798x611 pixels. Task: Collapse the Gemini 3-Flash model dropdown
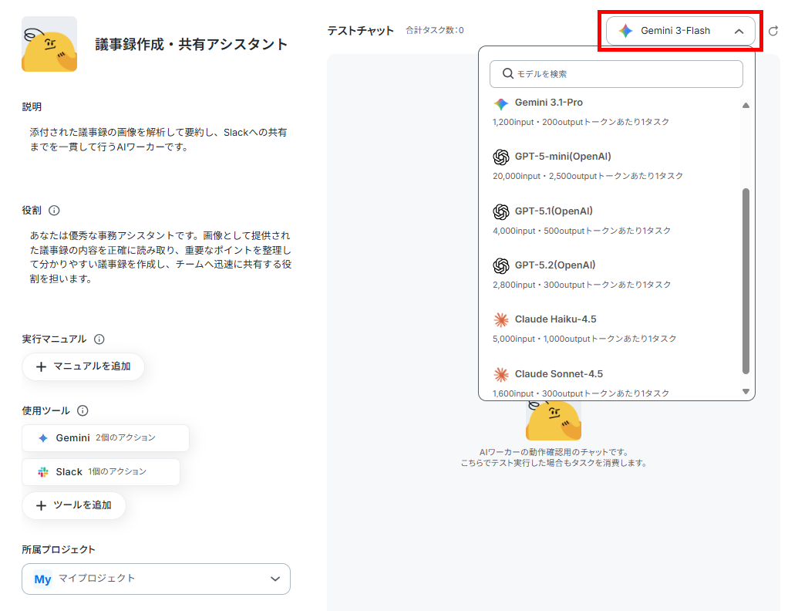coord(681,31)
